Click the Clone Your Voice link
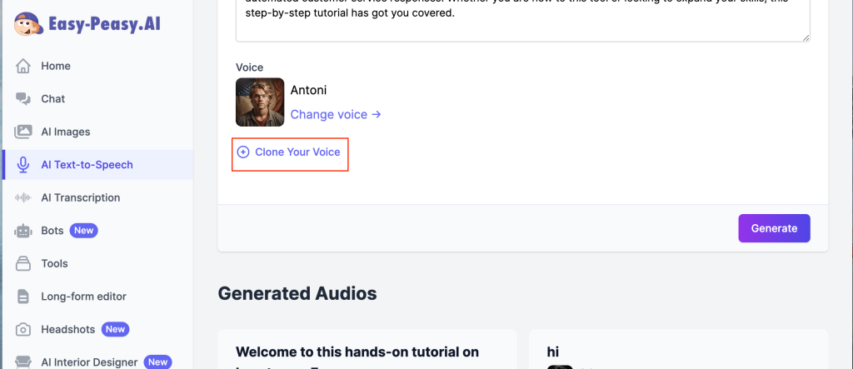 pos(297,152)
